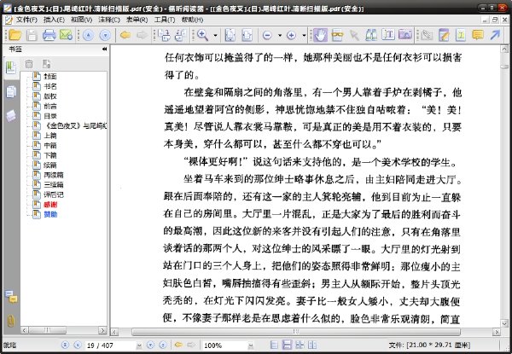
Task: Open the 表单(R) menu
Action: tap(137, 20)
